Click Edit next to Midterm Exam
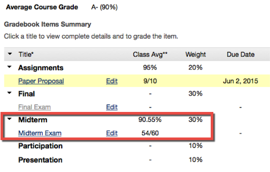Viewport: 270px width, 172px height. pyautogui.click(x=112, y=133)
